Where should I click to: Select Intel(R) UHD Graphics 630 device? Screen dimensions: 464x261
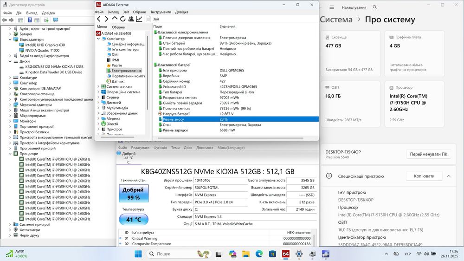coord(42,45)
